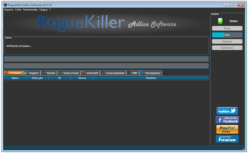Sort by the Diretório column header

click(x=151, y=78)
